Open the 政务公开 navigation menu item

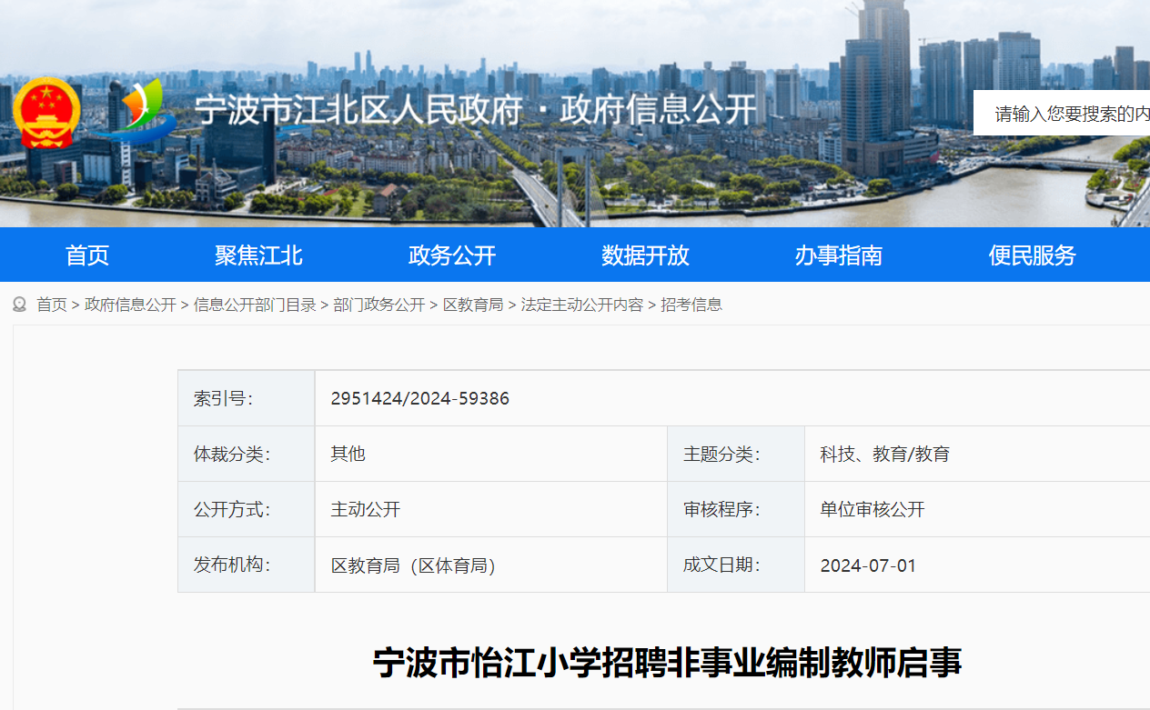452,255
